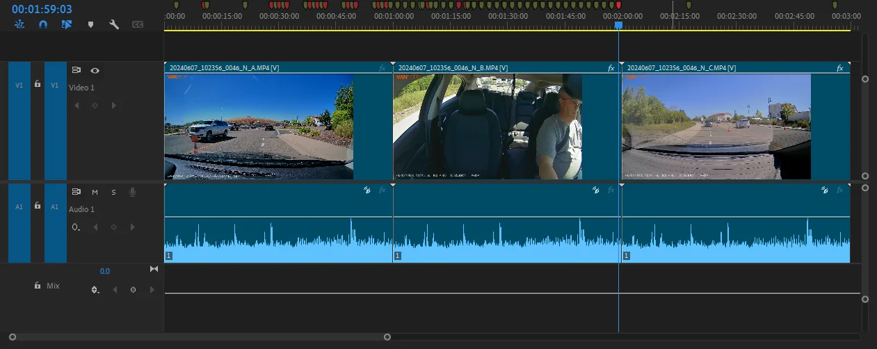Hide Video 1 track output with eye
Image resolution: width=877 pixels, height=349 pixels.
[95, 70]
